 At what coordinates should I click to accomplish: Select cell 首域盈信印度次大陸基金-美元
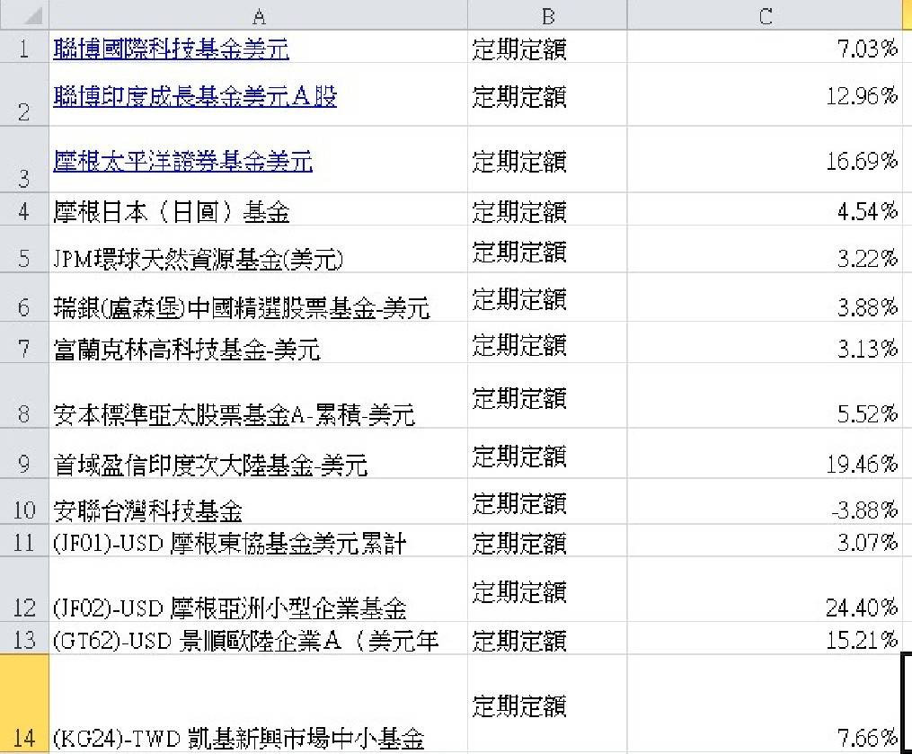click(x=258, y=454)
